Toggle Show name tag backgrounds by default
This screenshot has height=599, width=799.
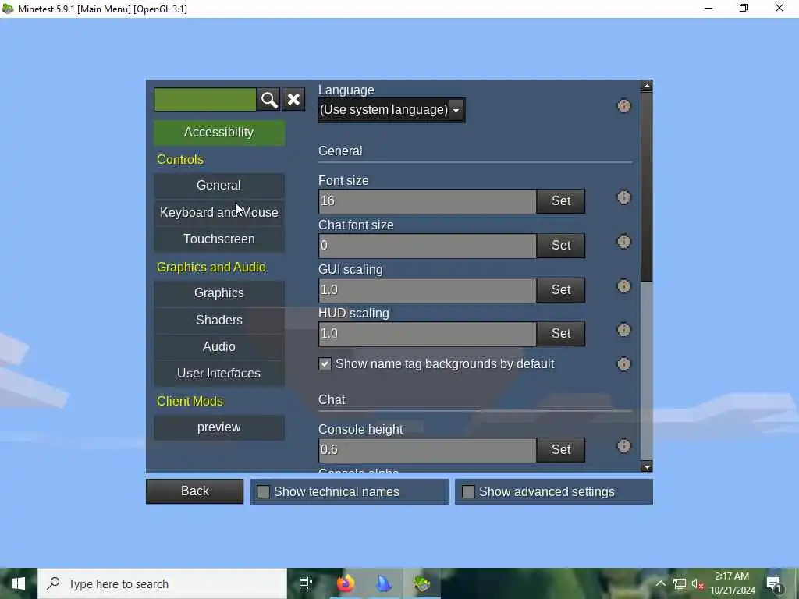coord(325,363)
